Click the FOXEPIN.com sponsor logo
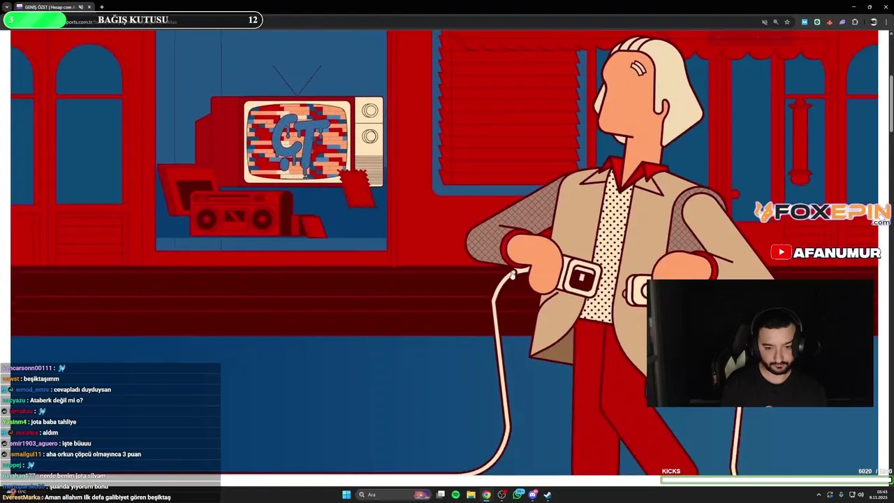 pos(823,213)
